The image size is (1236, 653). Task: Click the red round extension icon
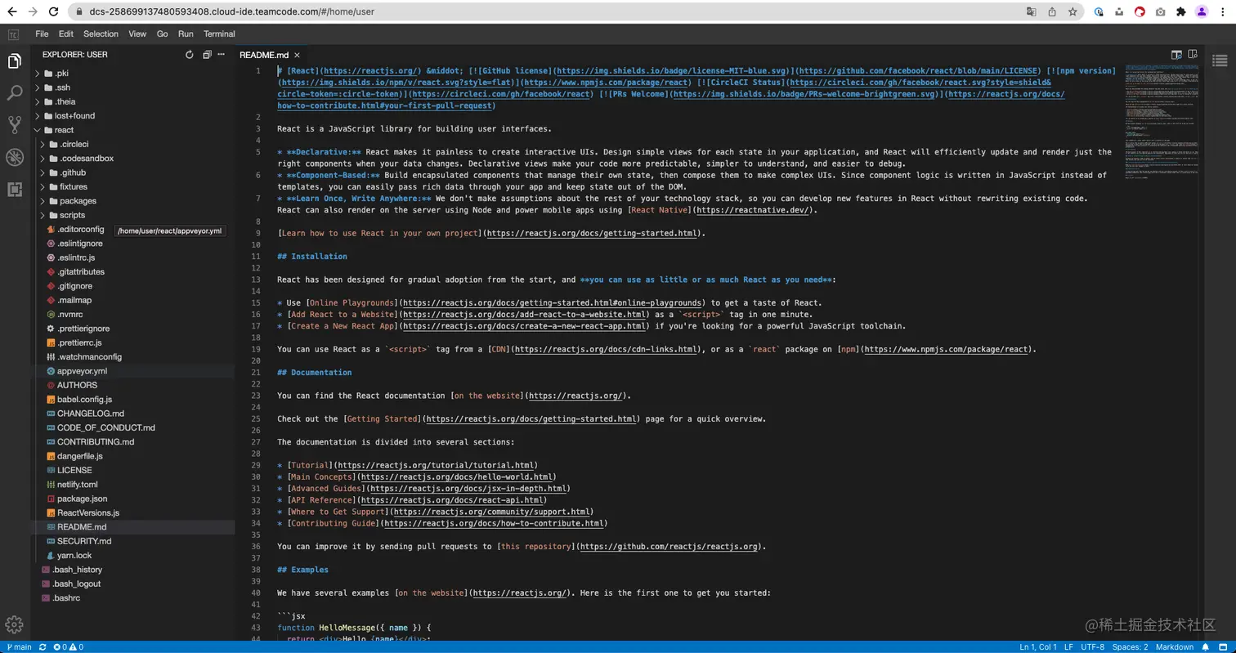[1140, 12]
